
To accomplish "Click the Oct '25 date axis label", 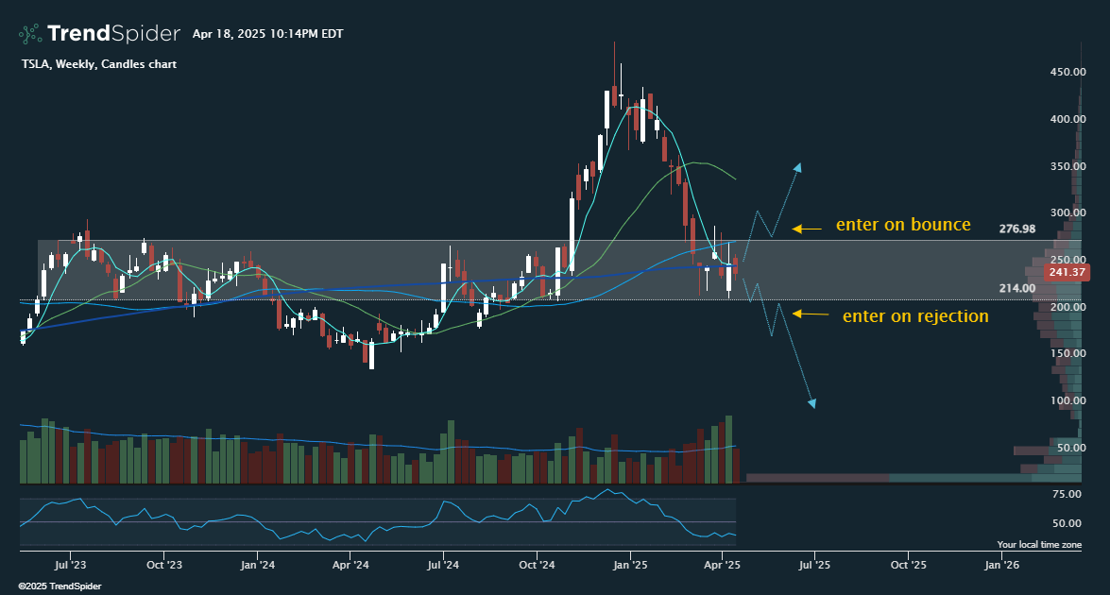I will coord(908,565).
